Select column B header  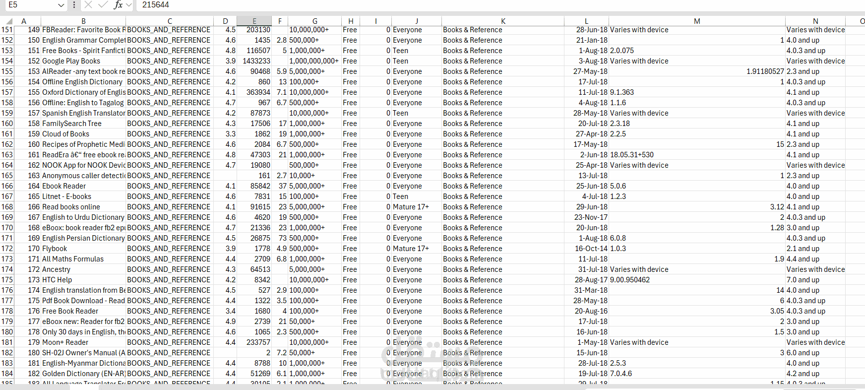(83, 21)
